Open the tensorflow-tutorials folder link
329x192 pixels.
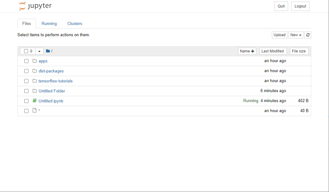pyautogui.click(x=56, y=81)
